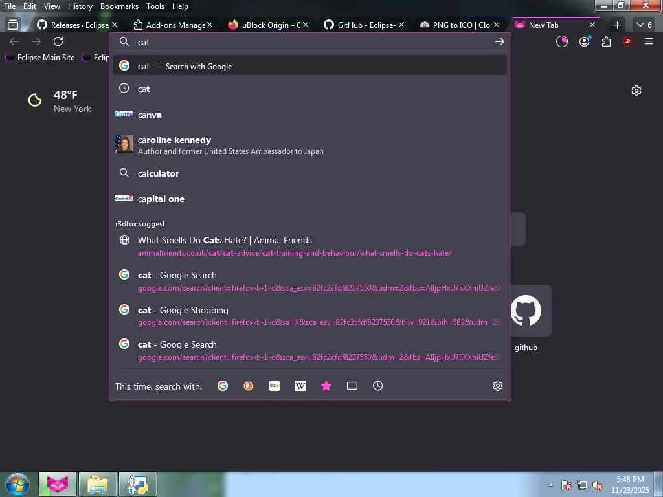Click the weather moon icon

(x=35, y=100)
